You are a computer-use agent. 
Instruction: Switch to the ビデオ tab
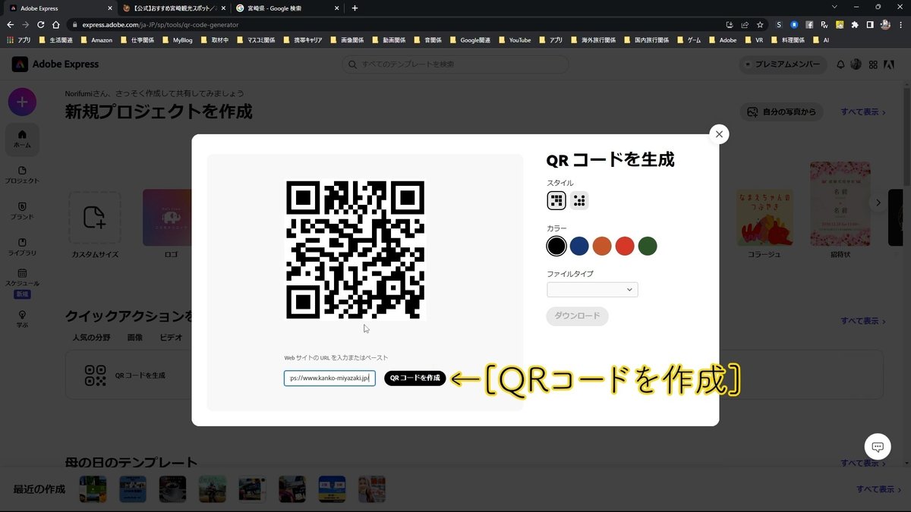point(171,338)
